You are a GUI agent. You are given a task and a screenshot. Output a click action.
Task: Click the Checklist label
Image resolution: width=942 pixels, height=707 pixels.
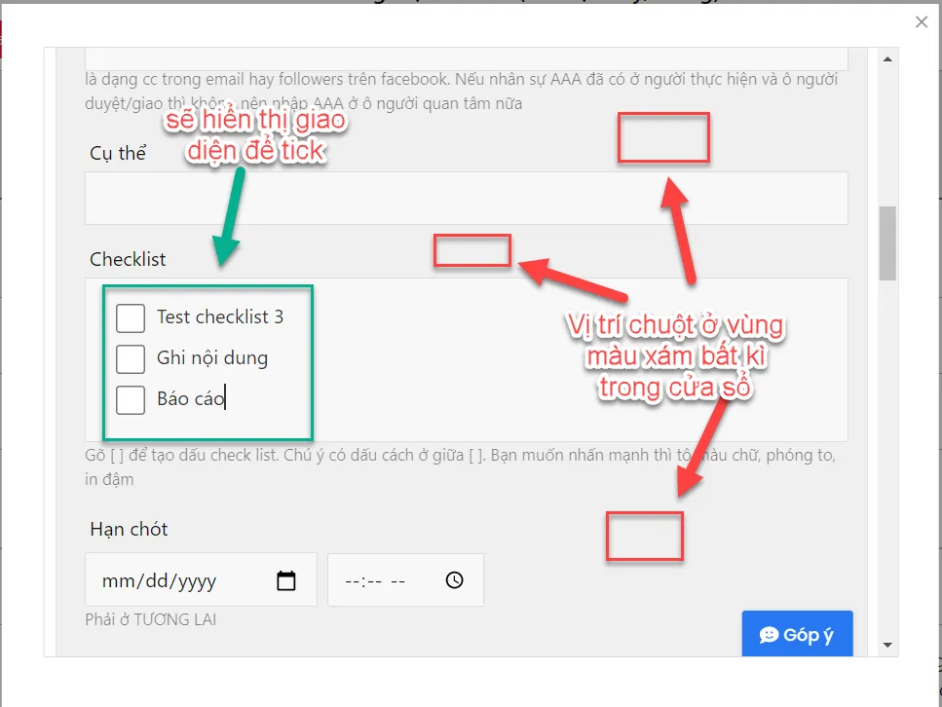pos(128,259)
